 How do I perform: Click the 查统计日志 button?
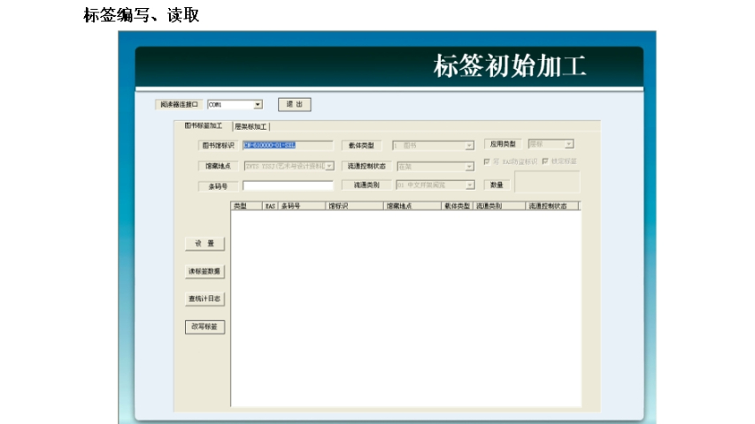pos(204,299)
